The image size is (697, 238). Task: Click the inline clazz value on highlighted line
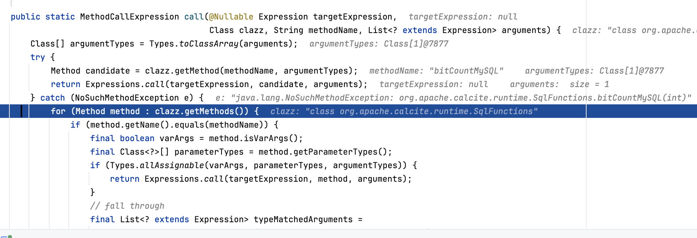(x=404, y=111)
